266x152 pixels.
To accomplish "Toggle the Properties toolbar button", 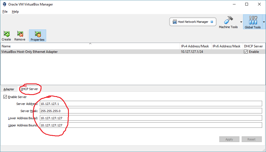I will pos(38,36).
